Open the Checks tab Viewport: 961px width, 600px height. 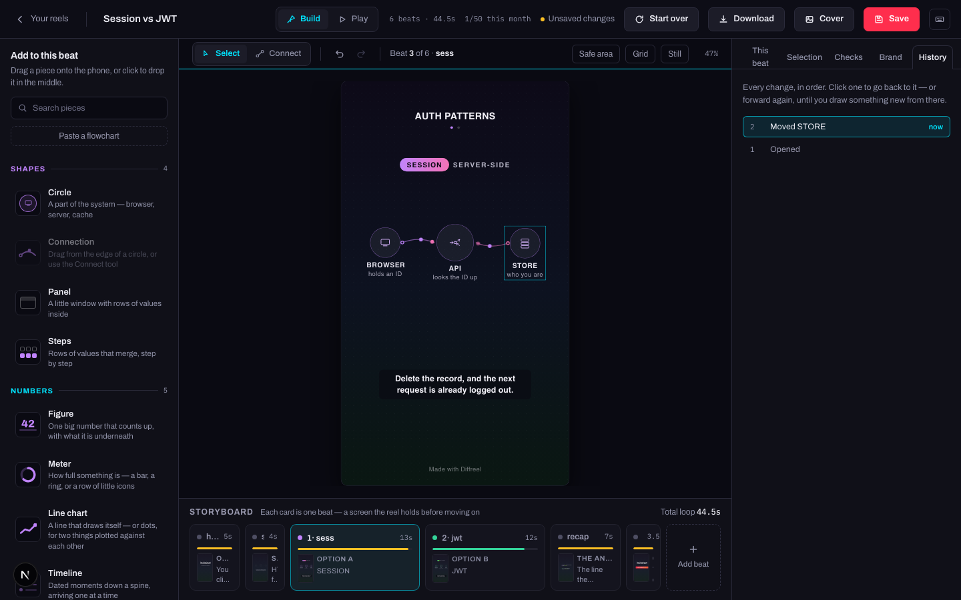tap(848, 57)
